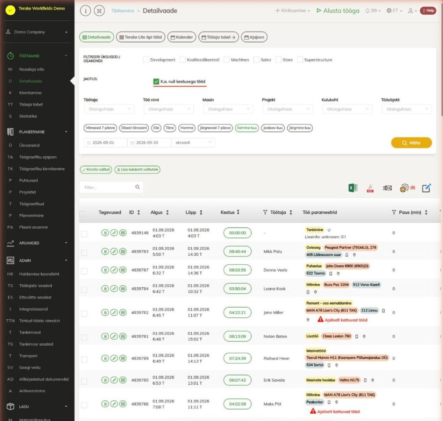The width and height of the screenshot is (443, 421).
Task: Click the edit table pencil icon
Action: click(x=426, y=188)
